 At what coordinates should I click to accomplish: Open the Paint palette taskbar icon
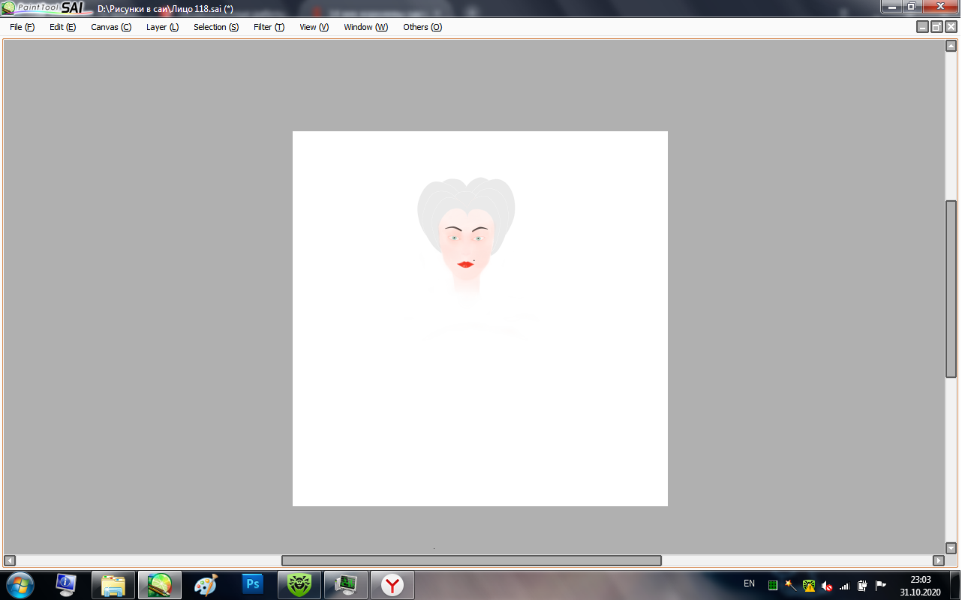click(206, 584)
